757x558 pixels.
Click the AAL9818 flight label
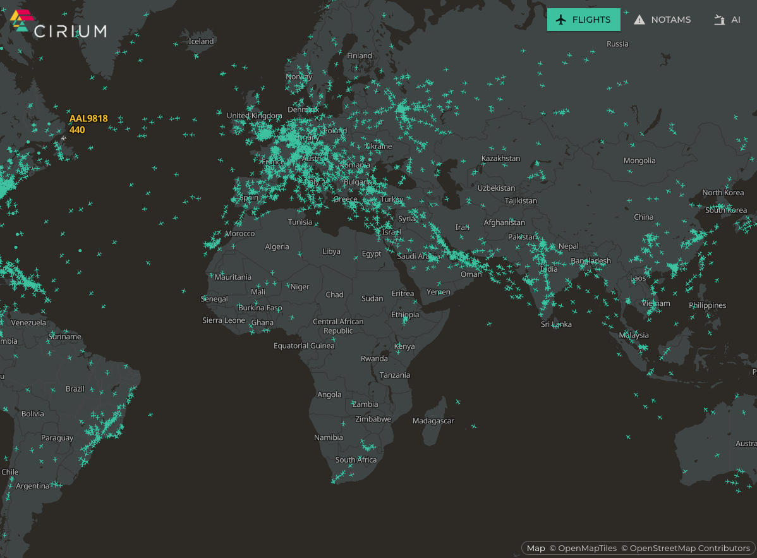coord(88,118)
